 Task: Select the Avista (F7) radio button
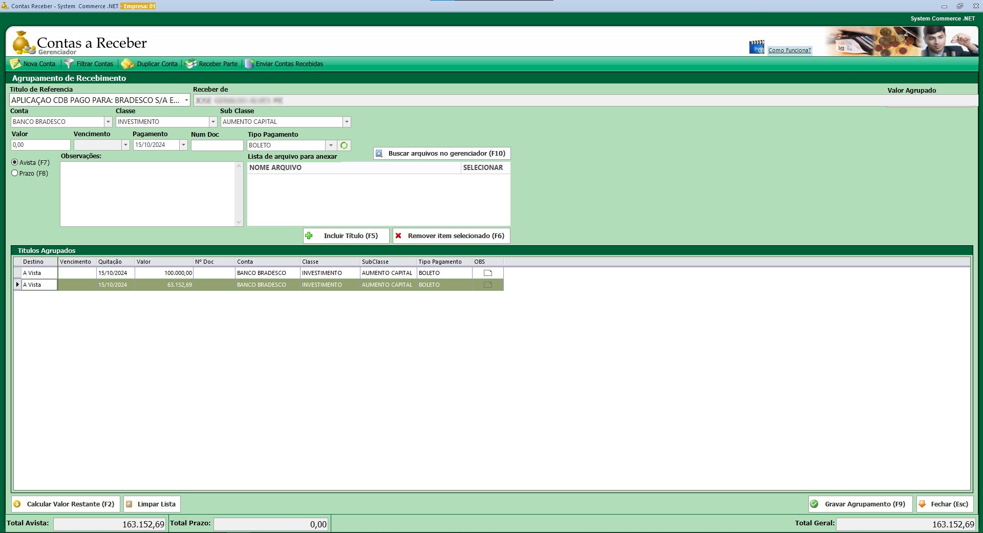coord(15,162)
